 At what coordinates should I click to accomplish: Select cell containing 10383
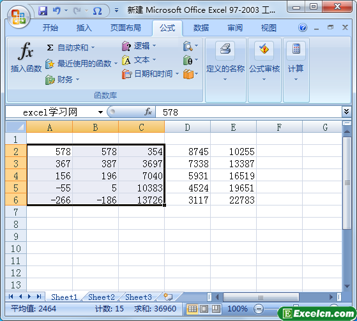[141, 188]
